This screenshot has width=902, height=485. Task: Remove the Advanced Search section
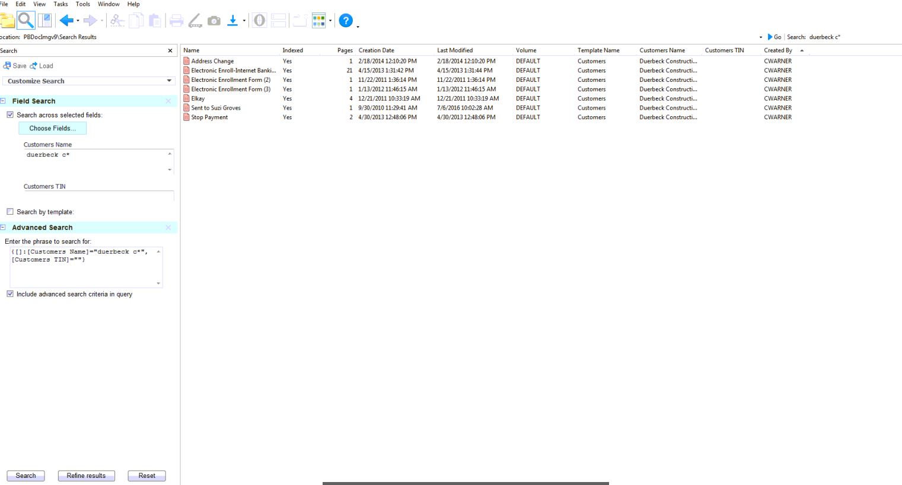[168, 228]
